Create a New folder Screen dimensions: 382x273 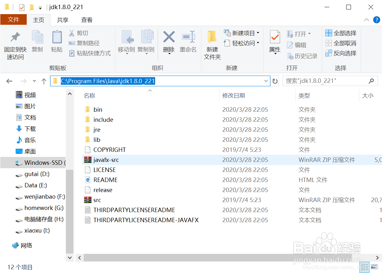pyautogui.click(x=212, y=45)
